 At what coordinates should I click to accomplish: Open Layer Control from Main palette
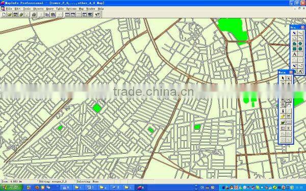point(283,122)
